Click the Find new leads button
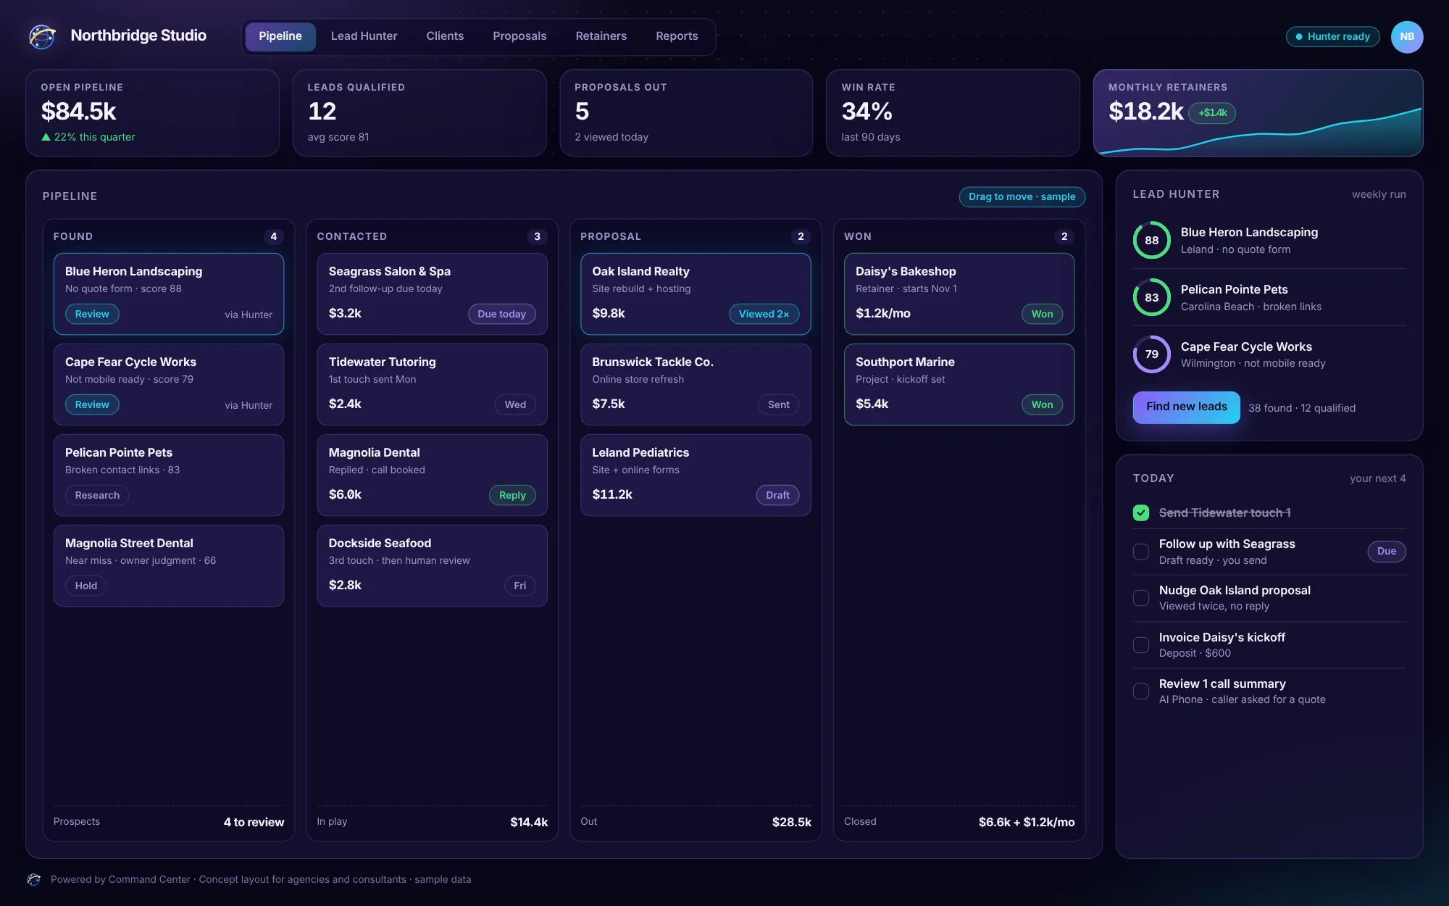 click(x=1186, y=407)
